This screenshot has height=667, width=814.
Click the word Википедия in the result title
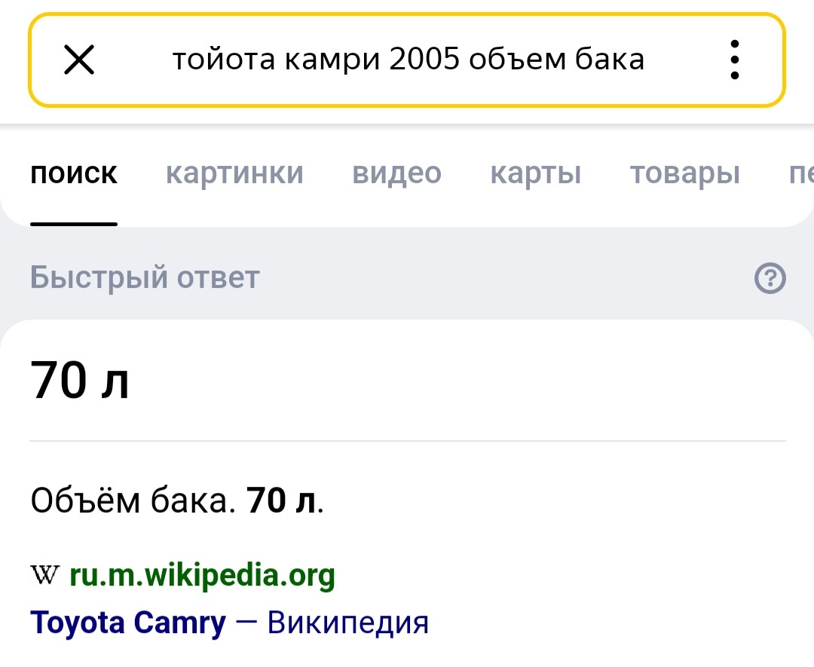[x=348, y=623]
